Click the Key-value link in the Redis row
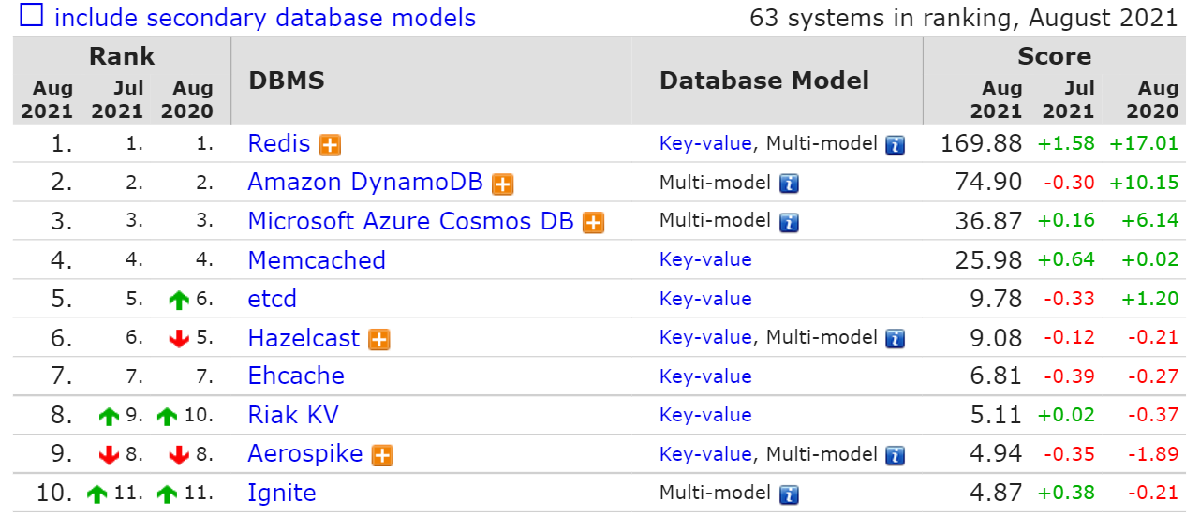Image resolution: width=1200 pixels, height=516 pixels. (x=705, y=144)
